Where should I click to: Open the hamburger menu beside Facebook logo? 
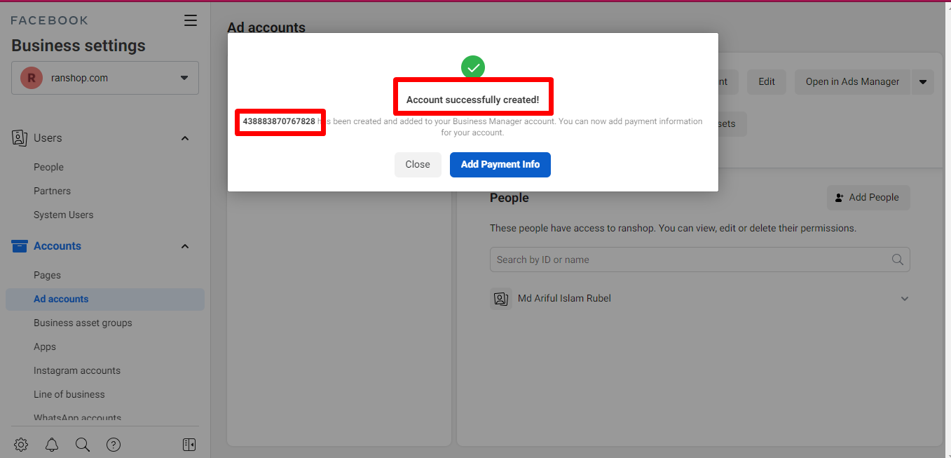(x=191, y=20)
